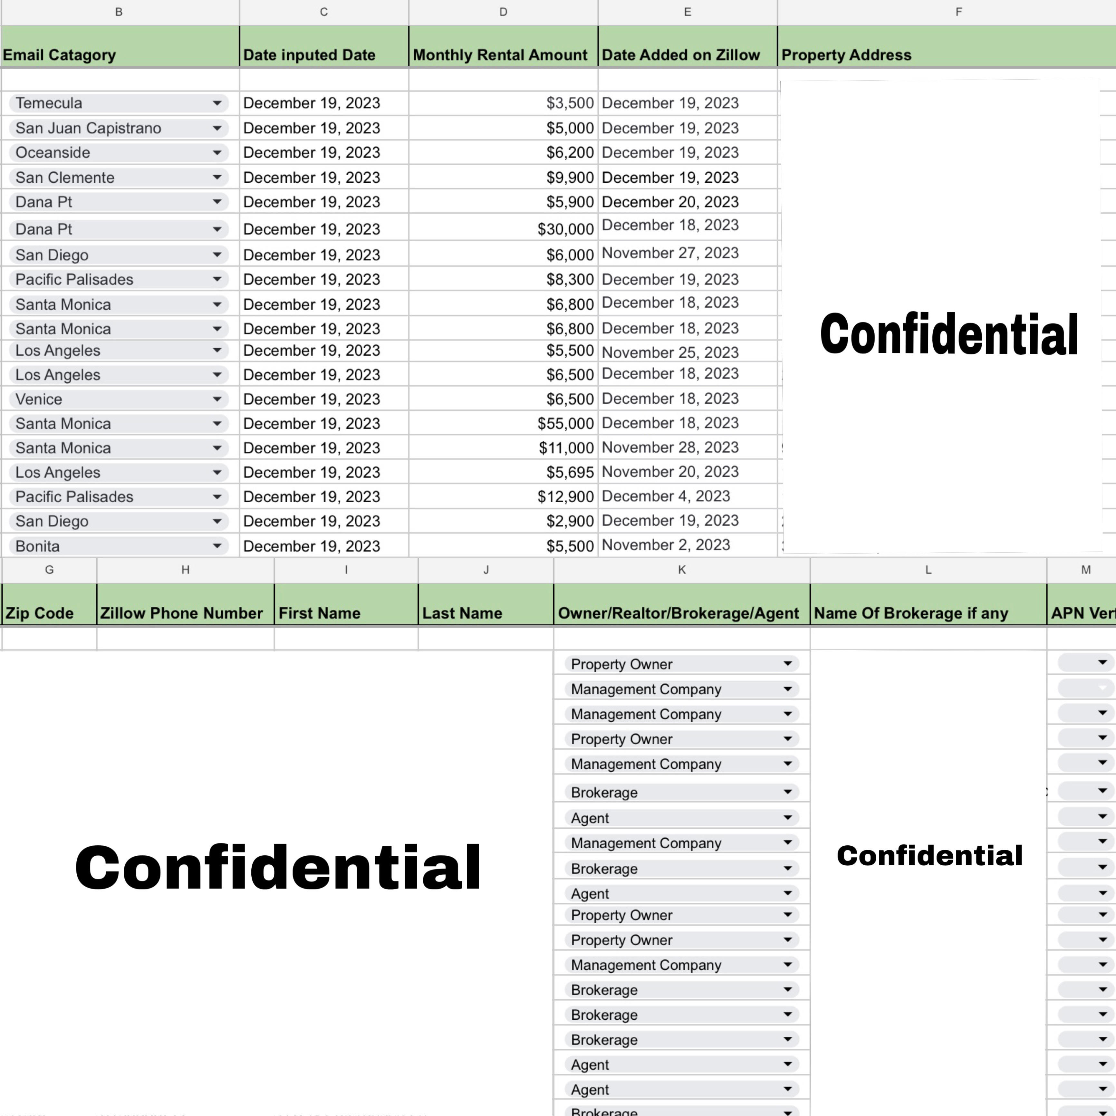Open the Bonita dropdown chip
This screenshot has height=1116, width=1116.
point(216,546)
